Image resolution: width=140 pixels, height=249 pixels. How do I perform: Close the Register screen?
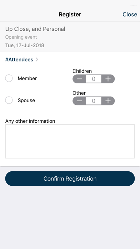point(130,14)
